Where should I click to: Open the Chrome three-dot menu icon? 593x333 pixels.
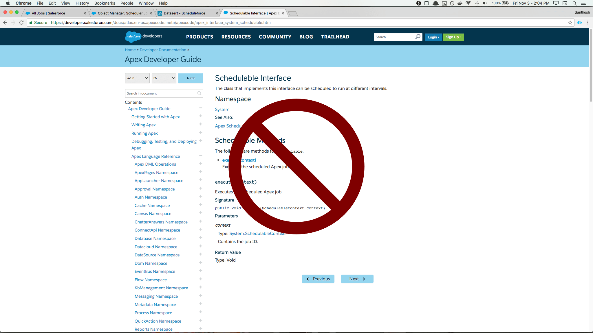[x=587, y=23]
